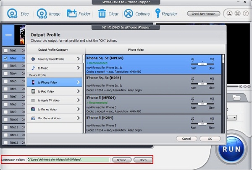Check the Title11 checkbox
The image size is (252, 170).
[x=6, y=127]
